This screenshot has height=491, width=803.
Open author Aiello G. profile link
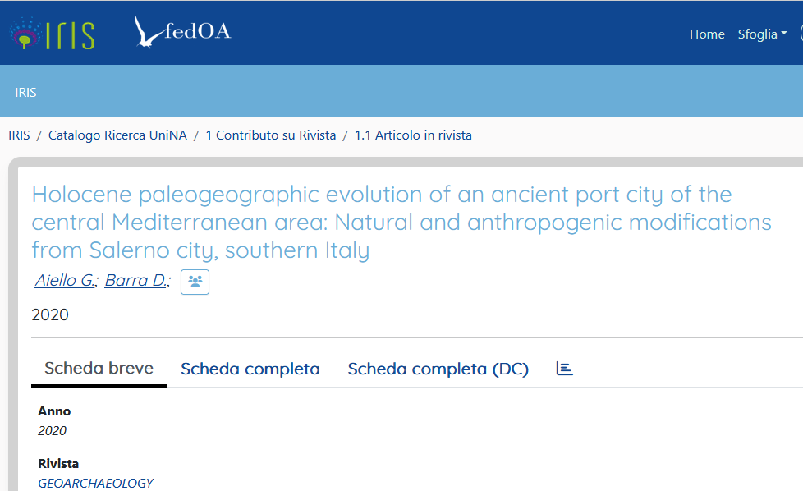66,281
